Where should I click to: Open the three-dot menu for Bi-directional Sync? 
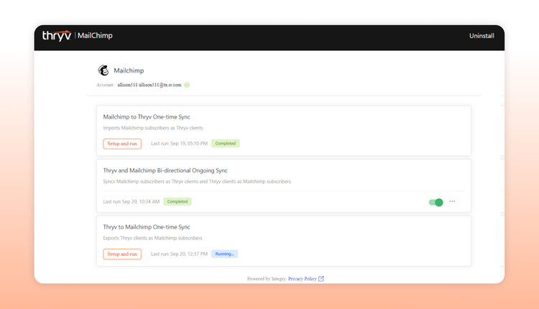pyautogui.click(x=452, y=201)
